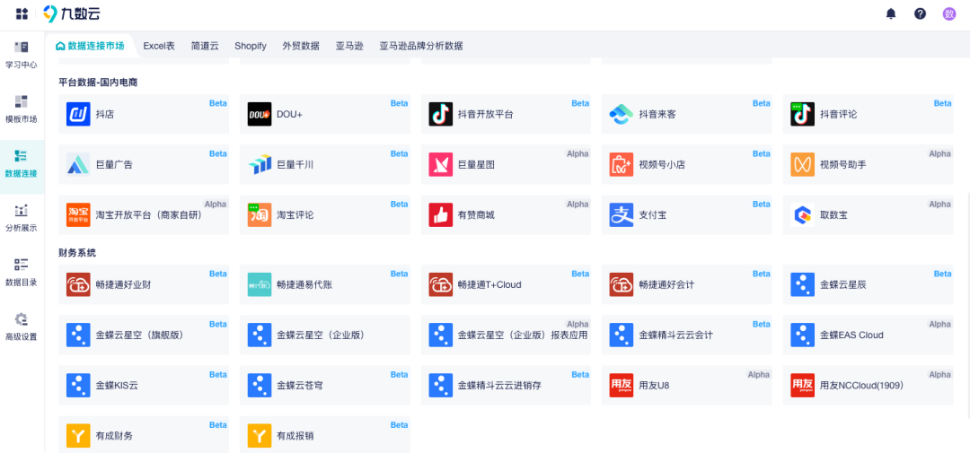This screenshot has height=453, width=970.
Task: Click the 有成财务 icon
Action: [x=78, y=436]
